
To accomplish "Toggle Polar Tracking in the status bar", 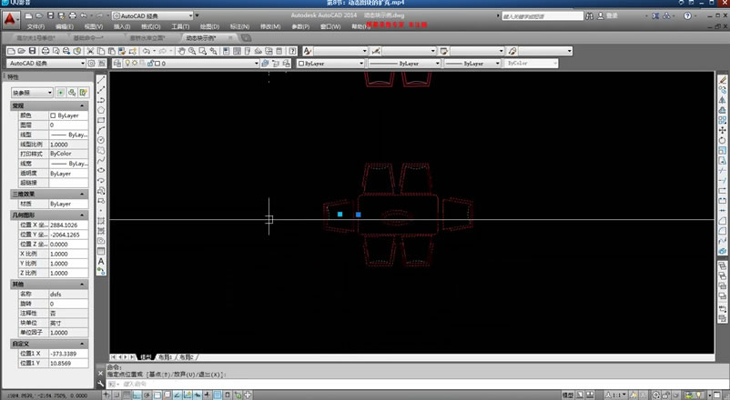I will click(x=147, y=395).
